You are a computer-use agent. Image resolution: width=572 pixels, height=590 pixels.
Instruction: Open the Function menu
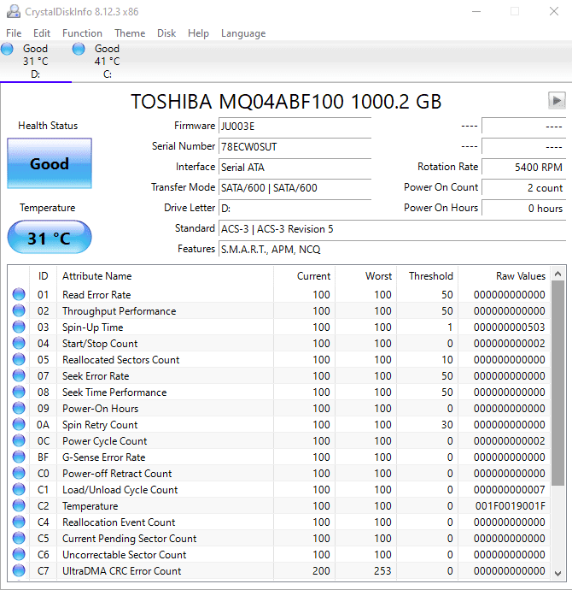[x=82, y=33]
